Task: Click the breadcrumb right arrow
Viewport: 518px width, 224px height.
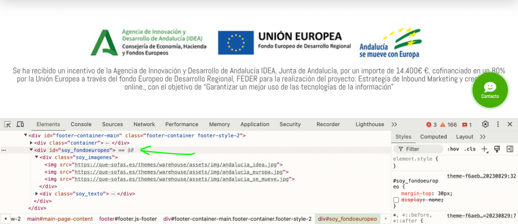Action: pyautogui.click(x=385, y=219)
